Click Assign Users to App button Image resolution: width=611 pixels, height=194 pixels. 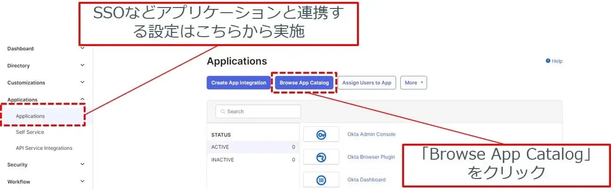(366, 83)
